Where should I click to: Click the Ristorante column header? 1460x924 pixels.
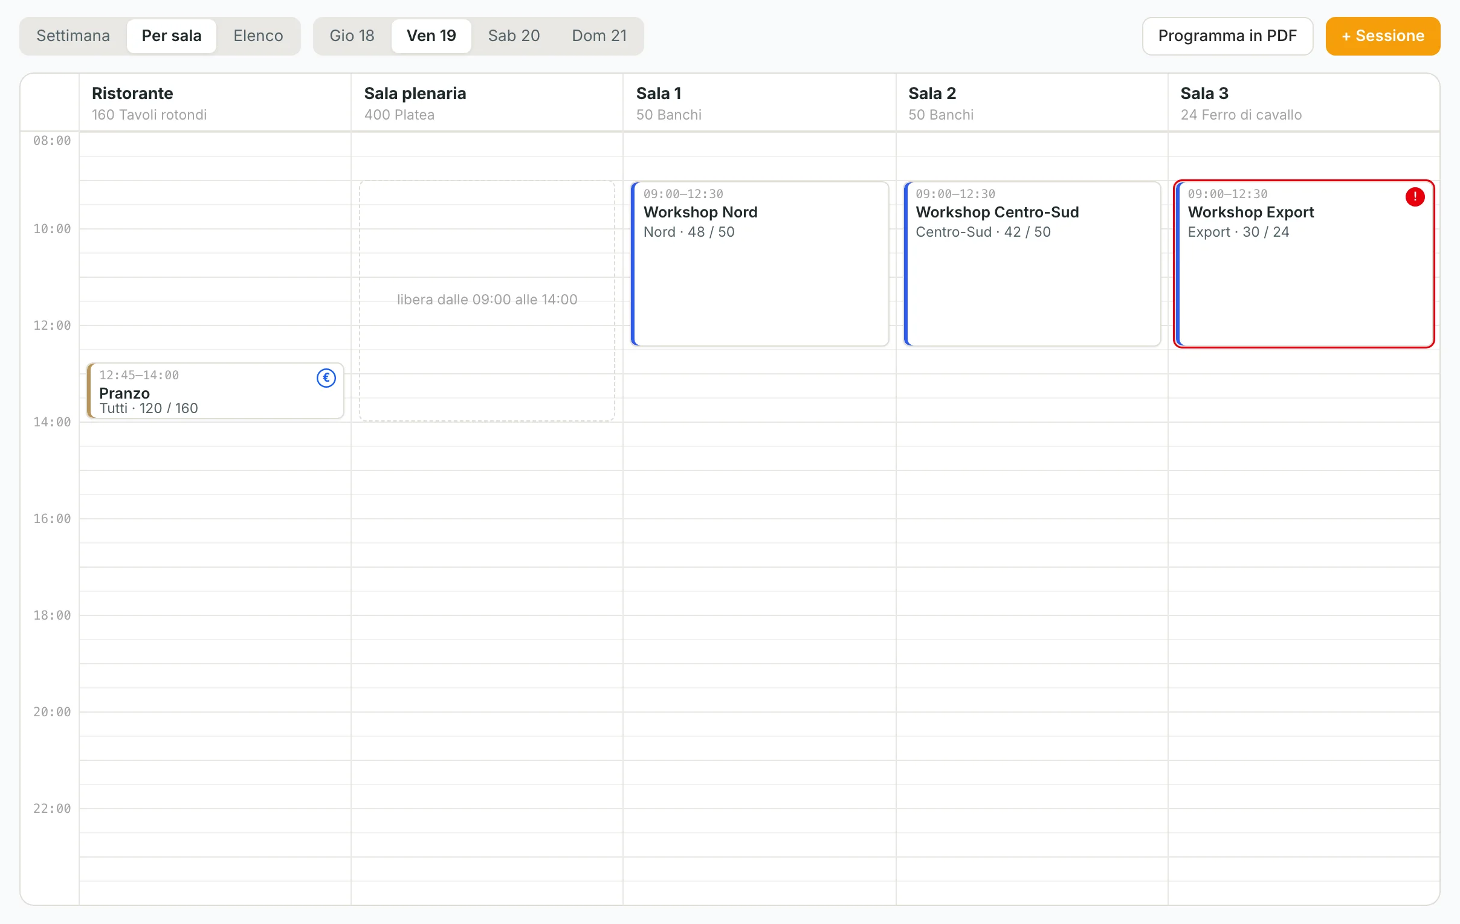[215, 103]
